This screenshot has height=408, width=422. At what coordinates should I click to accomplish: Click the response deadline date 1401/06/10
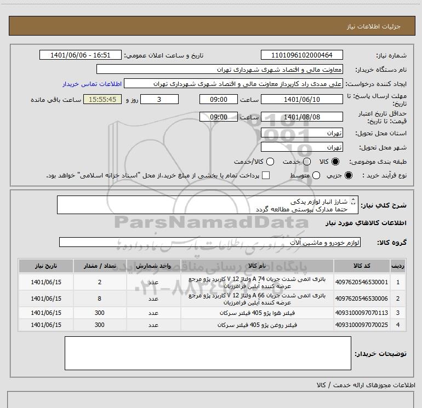pyautogui.click(x=301, y=99)
